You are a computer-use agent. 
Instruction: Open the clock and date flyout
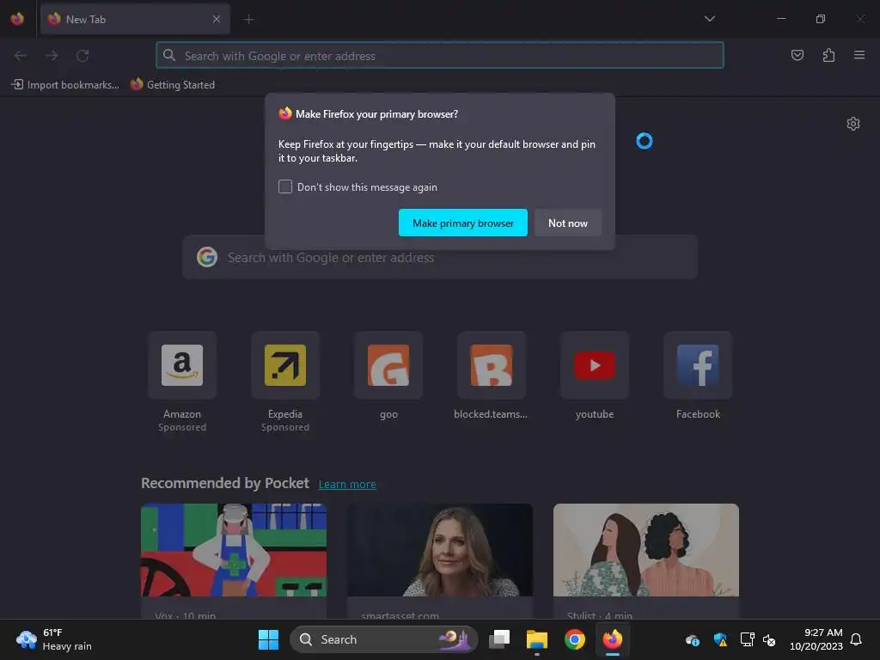coord(816,639)
